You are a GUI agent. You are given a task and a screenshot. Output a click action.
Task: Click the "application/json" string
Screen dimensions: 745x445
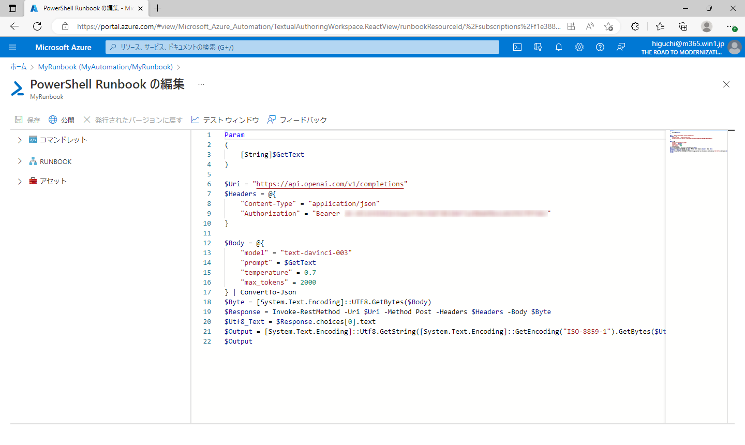click(344, 204)
